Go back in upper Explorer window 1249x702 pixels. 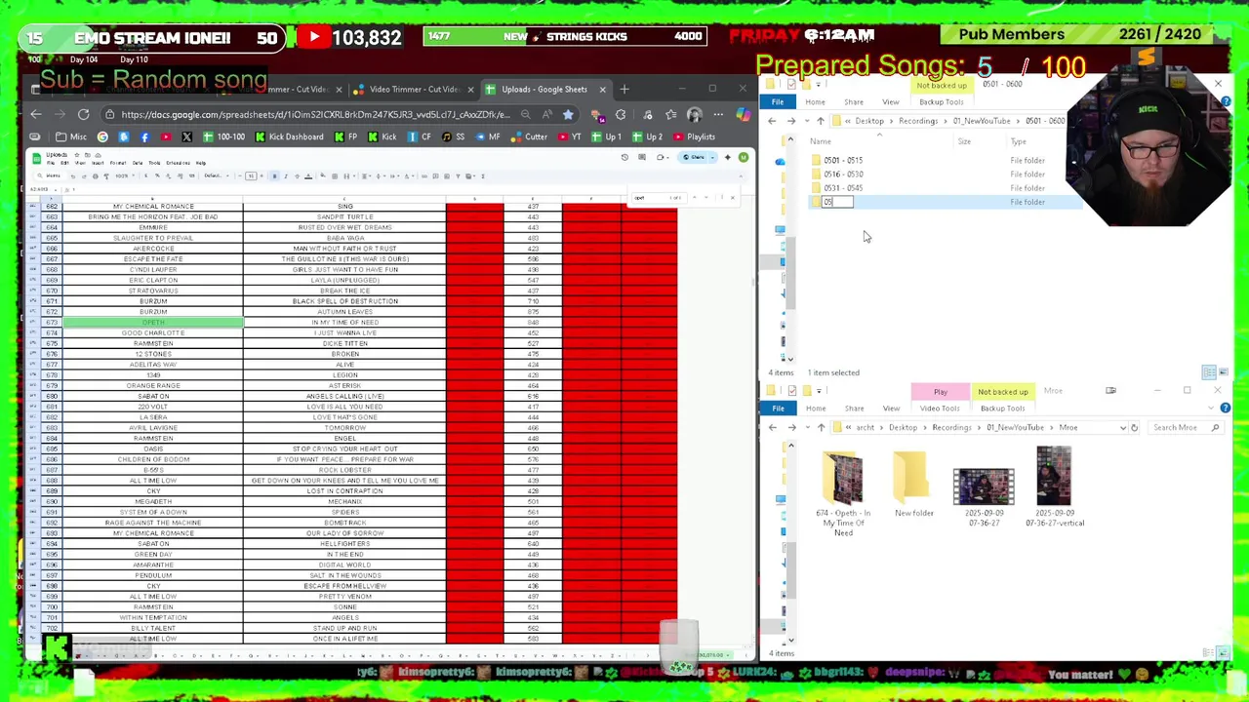tap(772, 121)
